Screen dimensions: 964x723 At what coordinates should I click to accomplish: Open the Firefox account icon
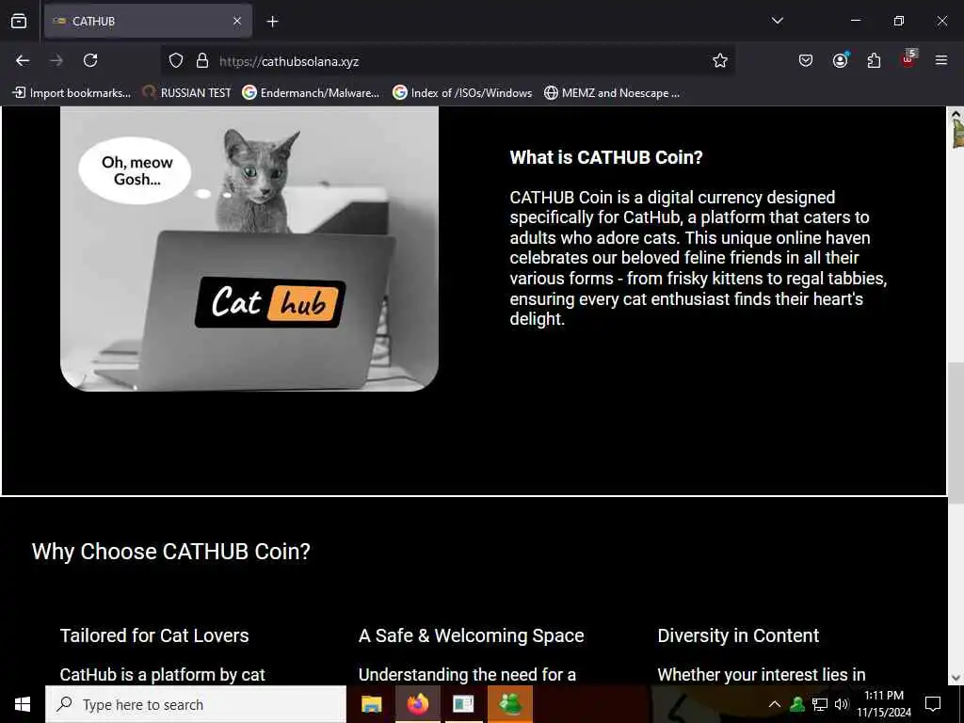tap(841, 59)
